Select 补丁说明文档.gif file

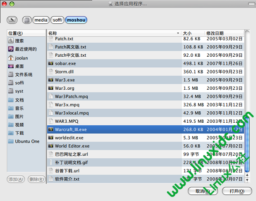coord(146,162)
